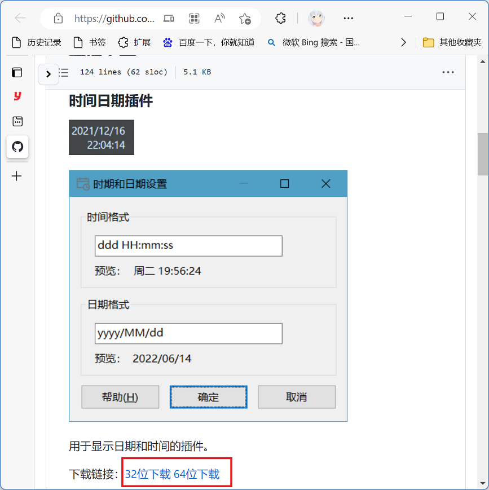Select the red Y tab in the sidebar
The height and width of the screenshot is (490, 489).
pos(17,96)
